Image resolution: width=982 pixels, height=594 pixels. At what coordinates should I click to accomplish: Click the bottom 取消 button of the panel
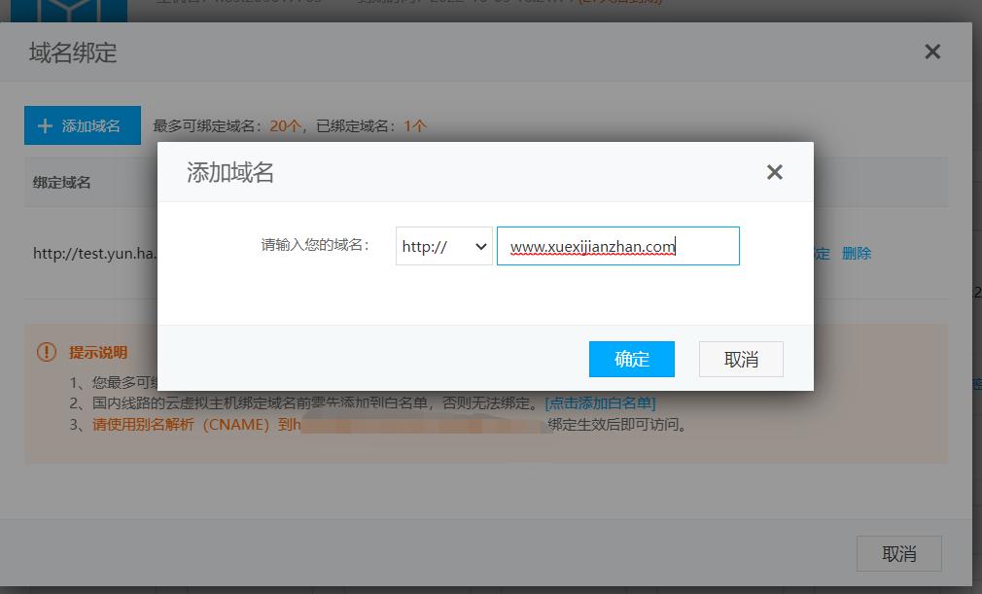pos(899,552)
